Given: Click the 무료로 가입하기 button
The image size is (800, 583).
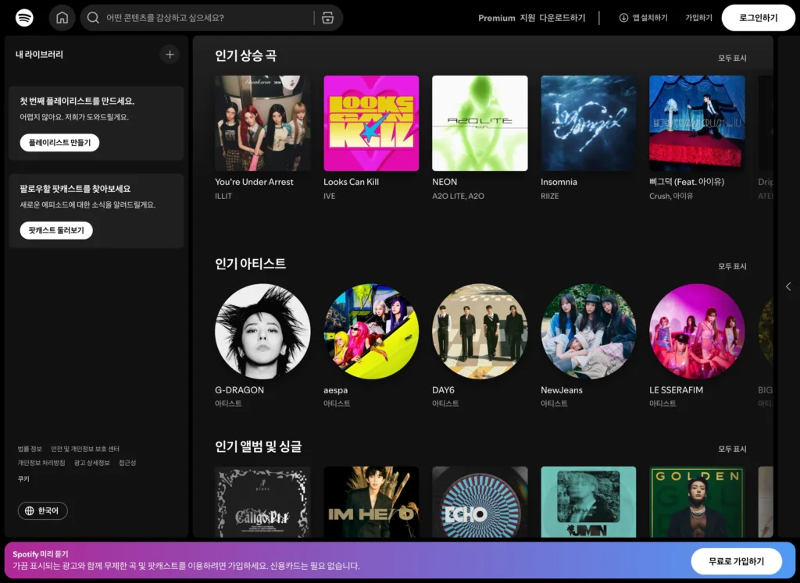Looking at the screenshot, I should click(736, 562).
